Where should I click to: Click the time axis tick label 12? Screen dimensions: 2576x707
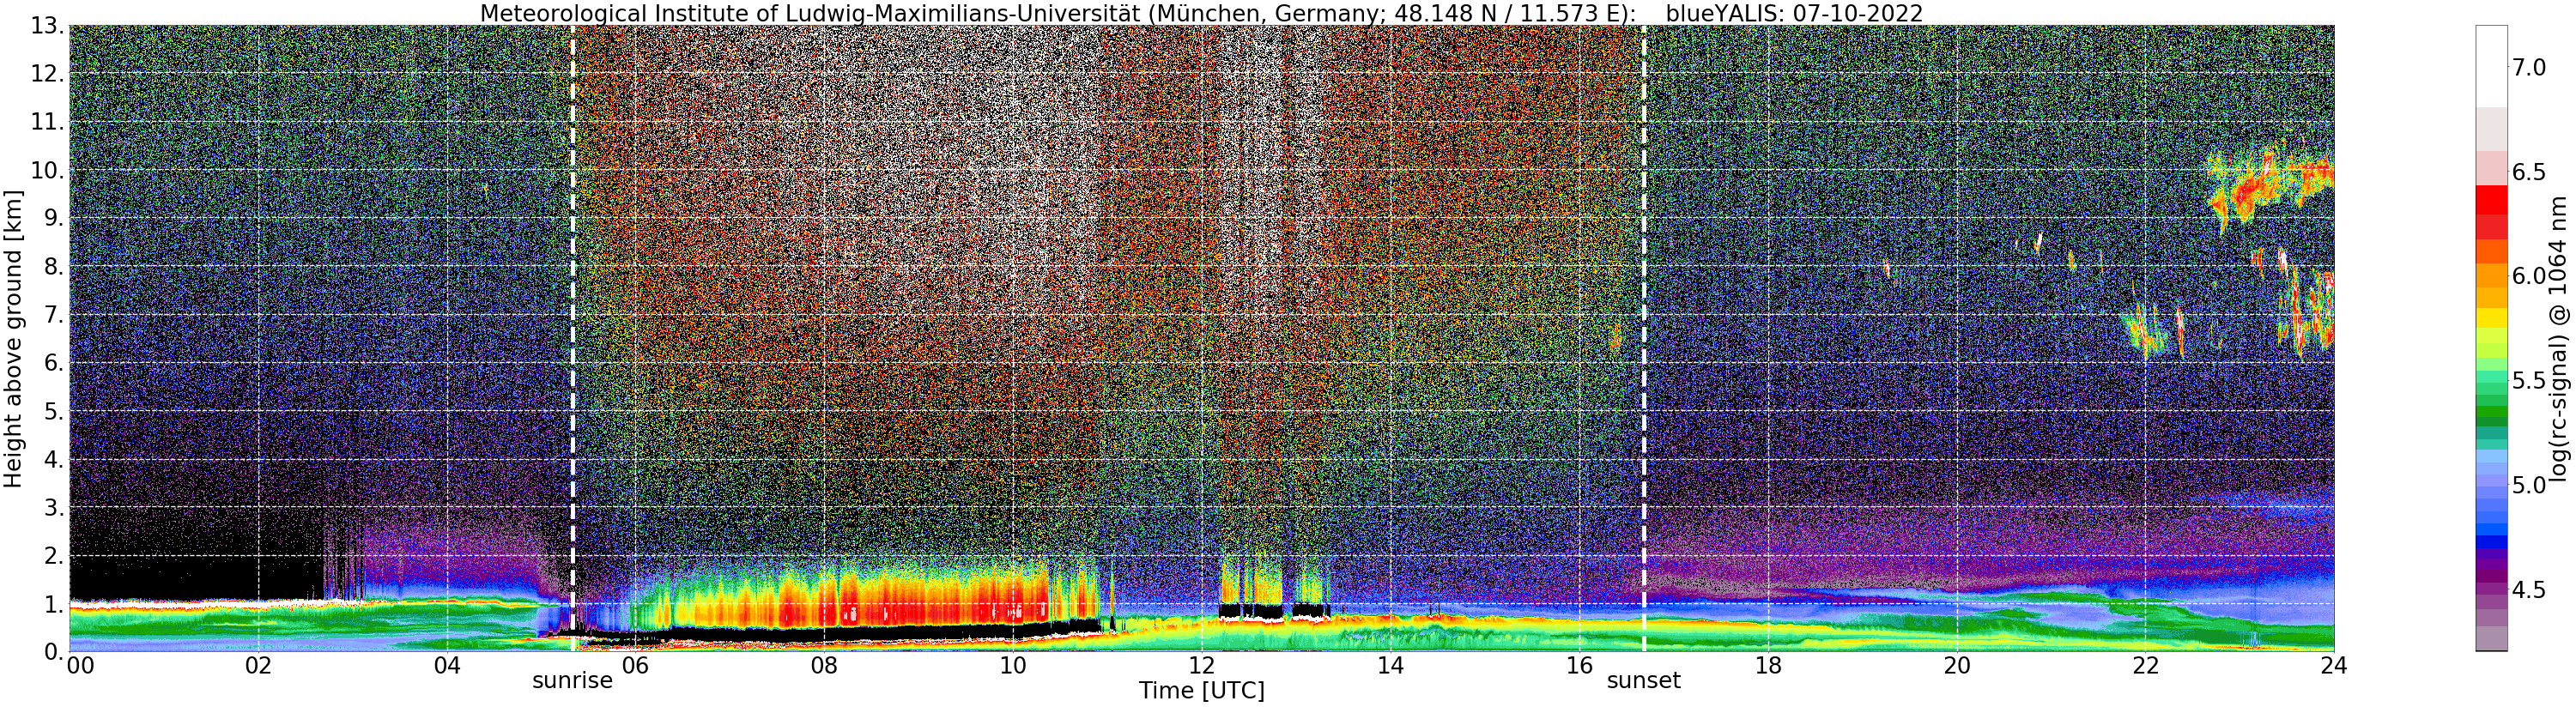pyautogui.click(x=1201, y=665)
